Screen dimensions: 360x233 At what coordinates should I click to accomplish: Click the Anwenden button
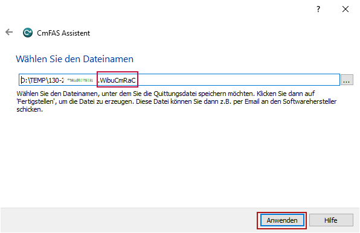(x=282, y=220)
